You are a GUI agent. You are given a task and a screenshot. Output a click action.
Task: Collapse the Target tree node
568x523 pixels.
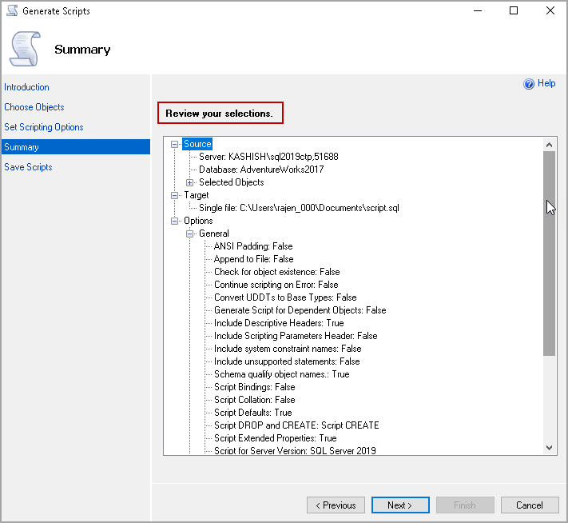(x=176, y=195)
